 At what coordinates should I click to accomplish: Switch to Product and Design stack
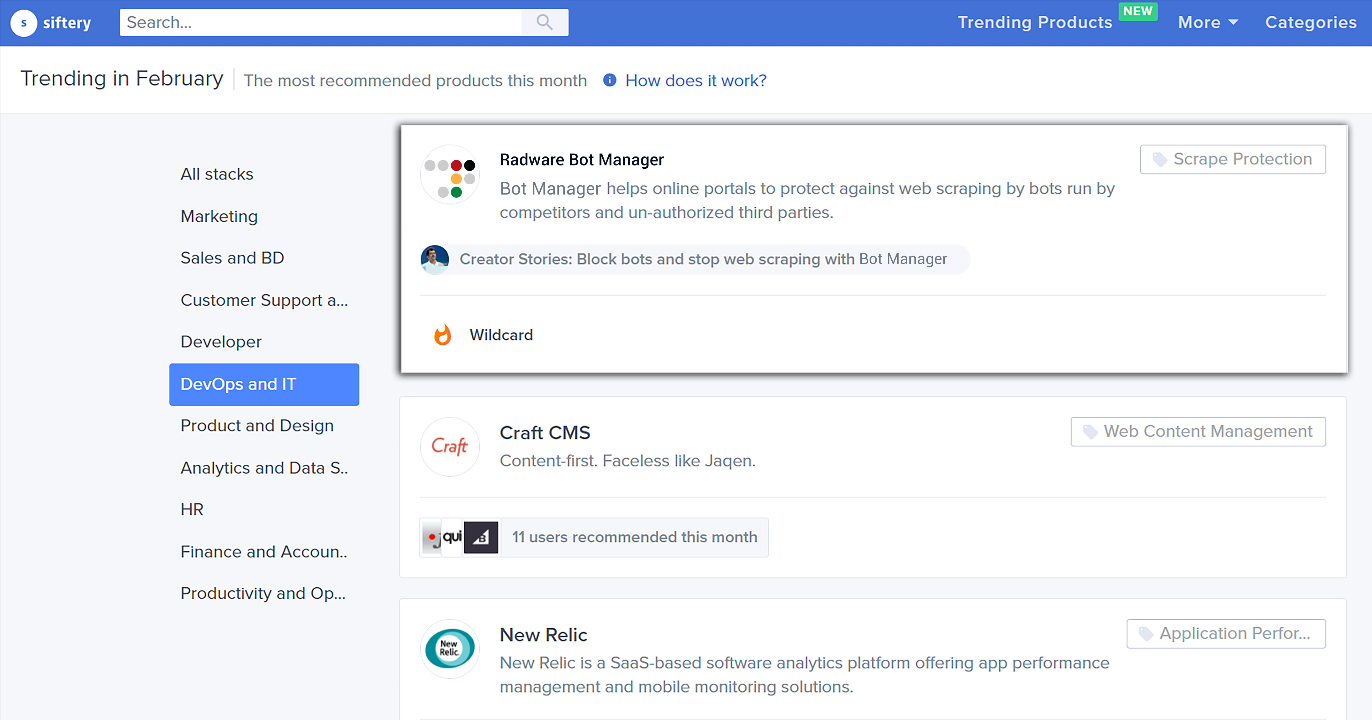[257, 425]
